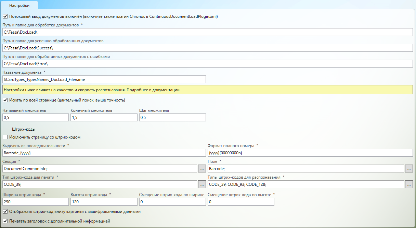This screenshot has width=416, height=228.
Task: Click the Начальный множитель field
Action: 36,118
